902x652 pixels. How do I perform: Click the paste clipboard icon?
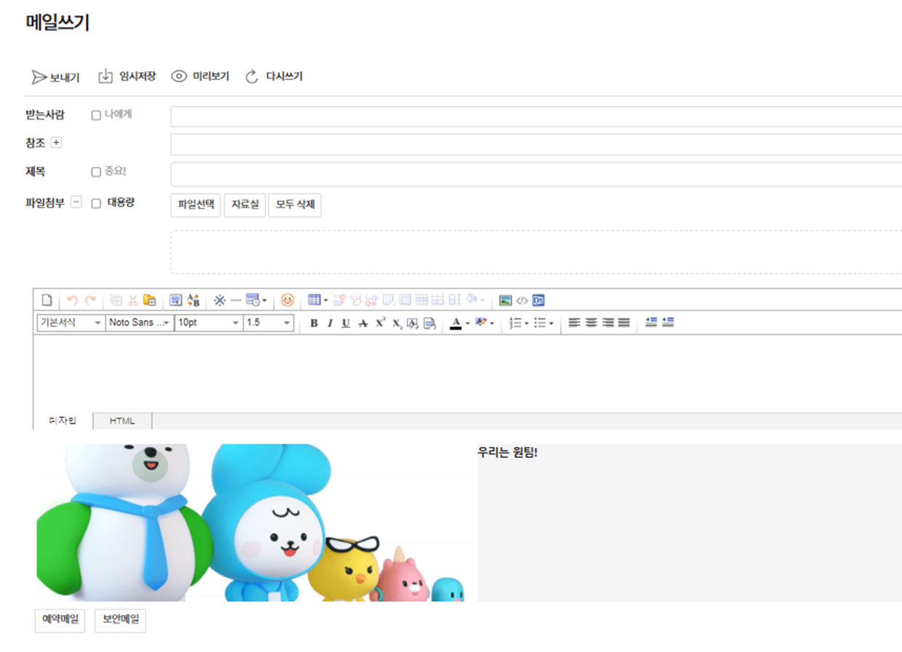150,300
